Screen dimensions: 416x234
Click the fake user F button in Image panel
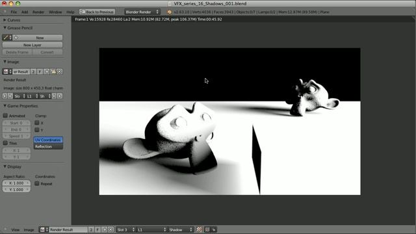40,71
